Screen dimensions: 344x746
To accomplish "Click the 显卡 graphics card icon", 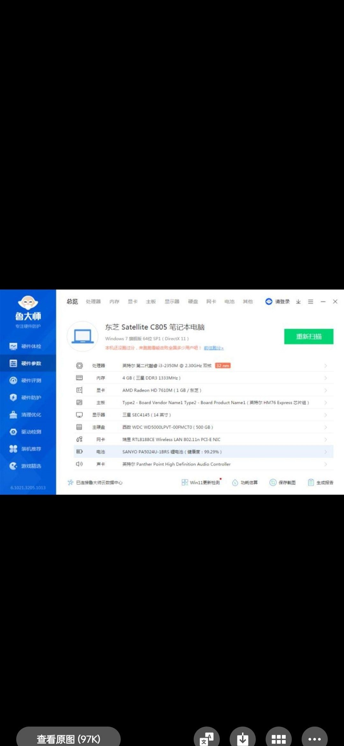I will click(79, 390).
